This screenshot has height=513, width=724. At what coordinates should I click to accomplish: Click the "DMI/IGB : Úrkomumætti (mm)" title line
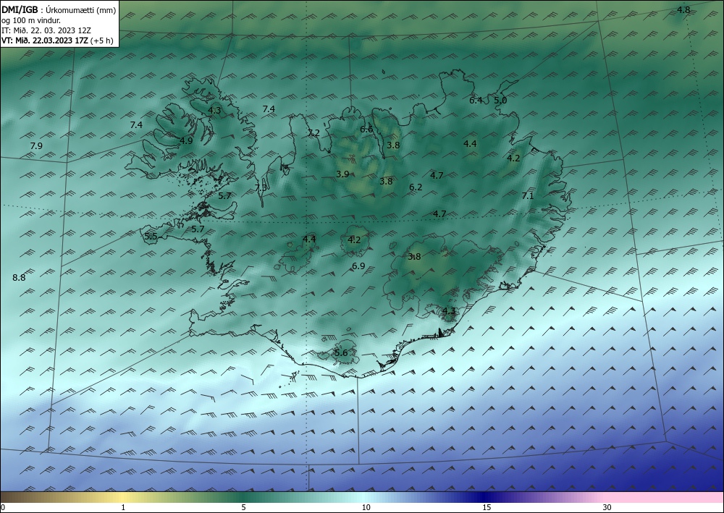coord(59,9)
